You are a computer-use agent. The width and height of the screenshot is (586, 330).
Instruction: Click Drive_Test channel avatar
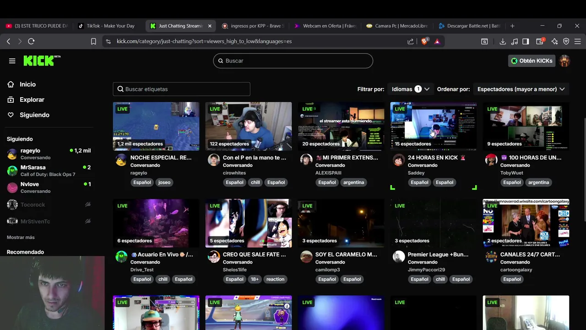click(x=121, y=256)
